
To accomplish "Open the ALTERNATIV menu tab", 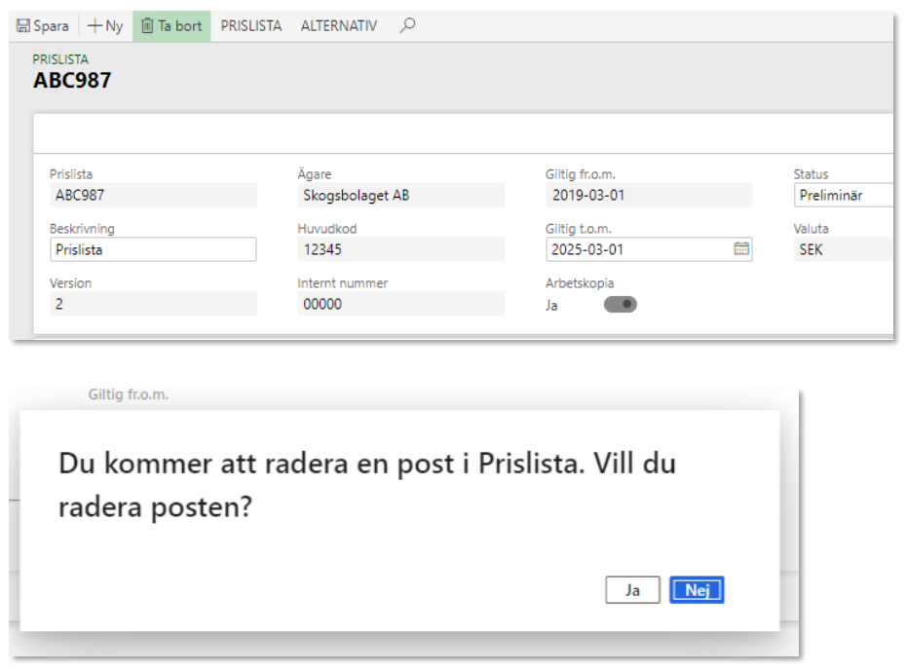I will tap(339, 26).
